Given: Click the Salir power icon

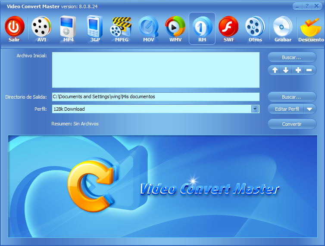Looking at the screenshot, I should click(14, 27).
